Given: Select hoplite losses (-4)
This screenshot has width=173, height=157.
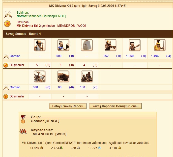Looking at the screenshot, I should (168, 56).
